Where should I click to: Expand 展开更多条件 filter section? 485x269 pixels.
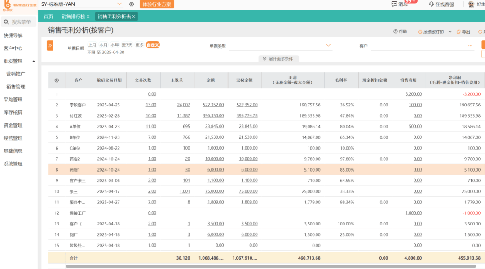point(278,59)
